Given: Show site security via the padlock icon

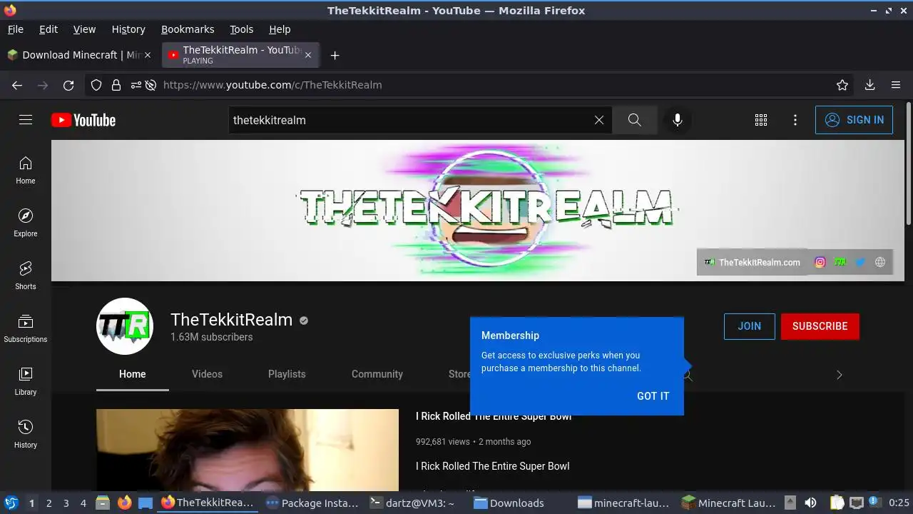Looking at the screenshot, I should (x=116, y=85).
